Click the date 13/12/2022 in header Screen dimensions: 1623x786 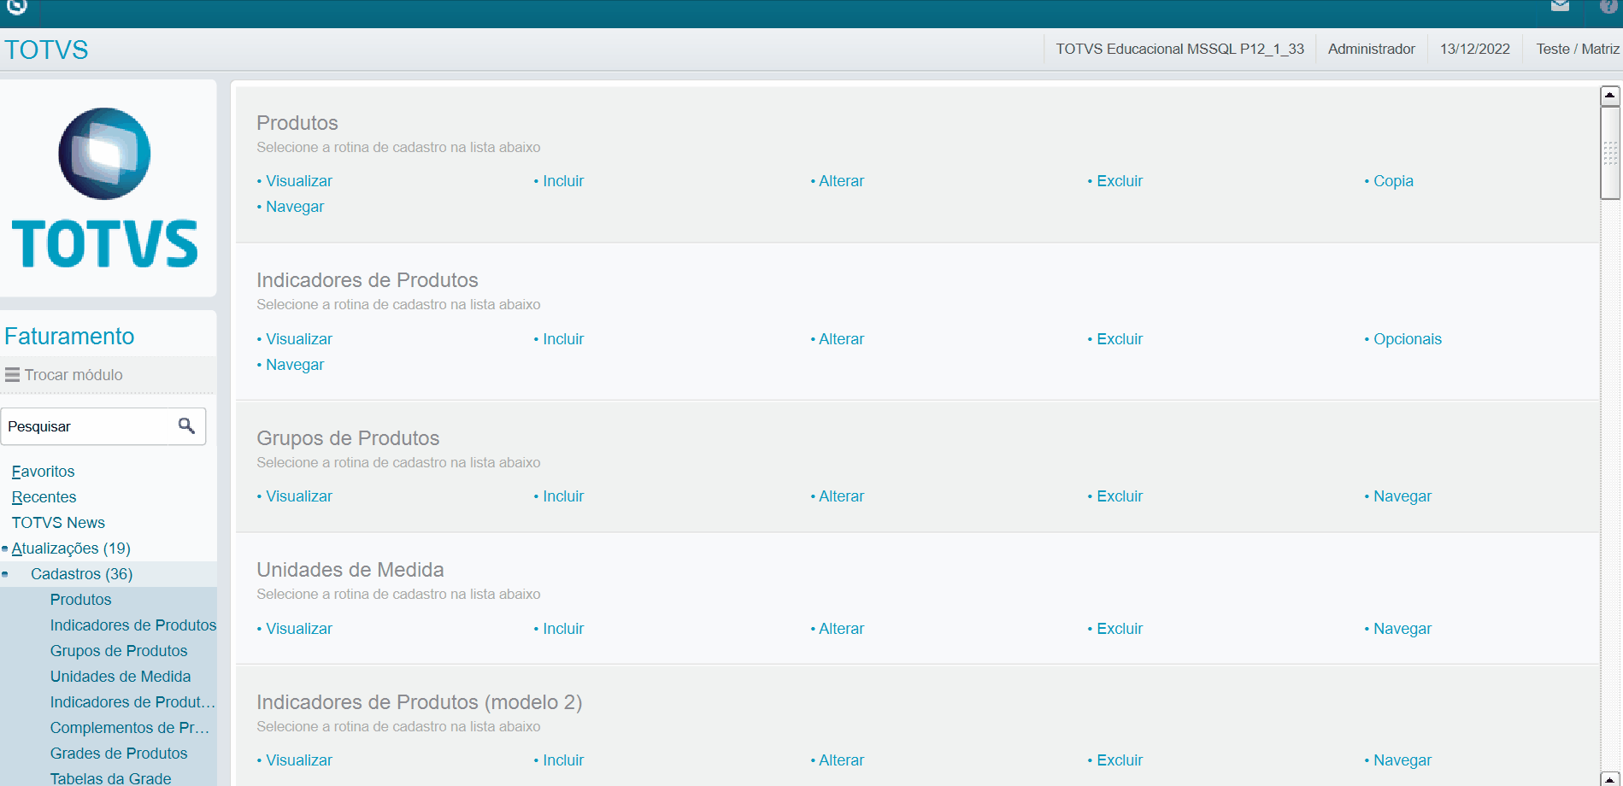1475,49
